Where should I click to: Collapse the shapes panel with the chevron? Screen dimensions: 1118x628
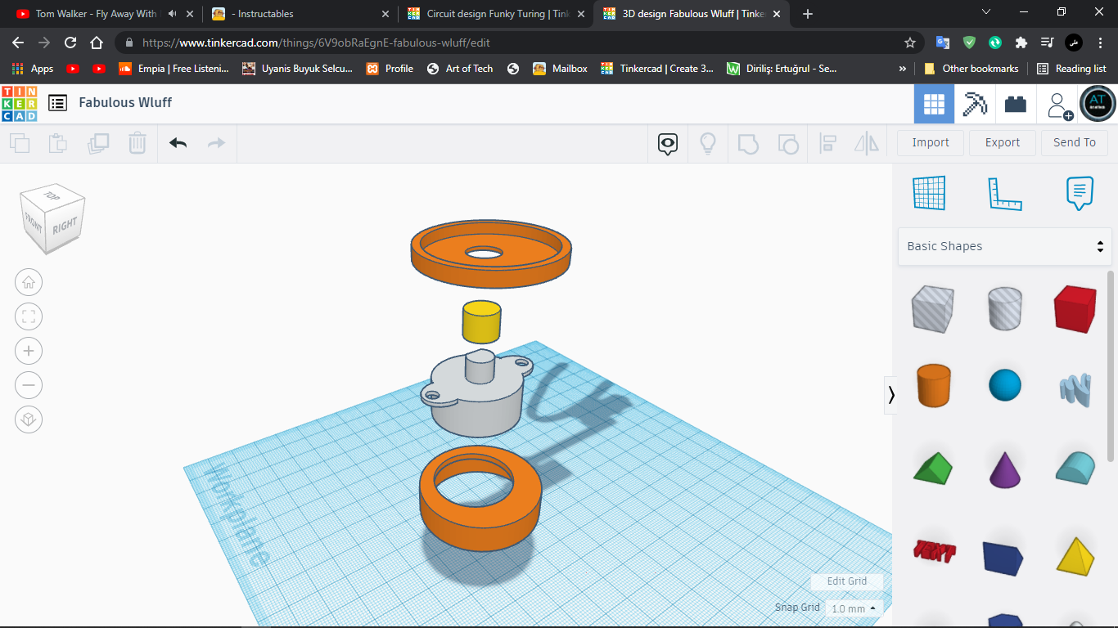tap(891, 395)
